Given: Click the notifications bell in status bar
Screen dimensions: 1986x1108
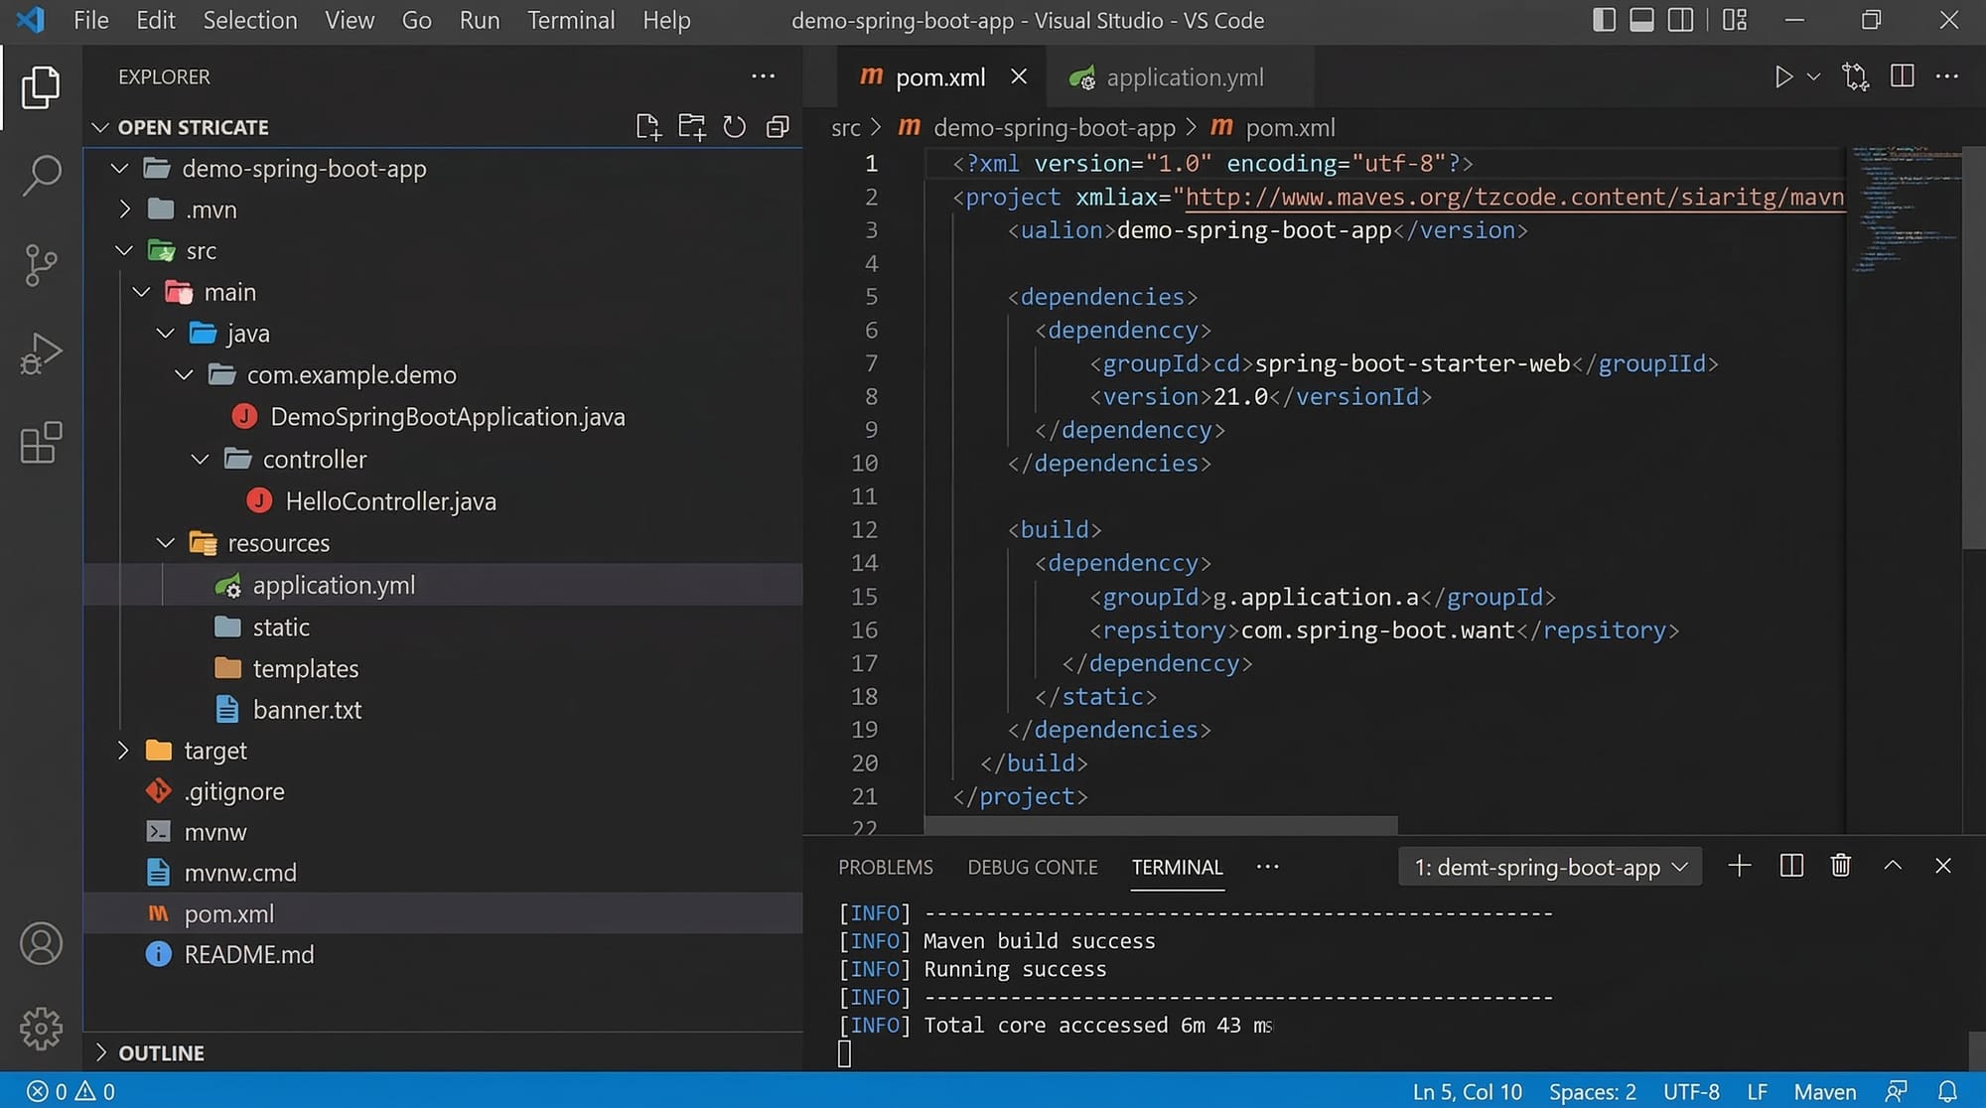Looking at the screenshot, I should pyautogui.click(x=1947, y=1091).
